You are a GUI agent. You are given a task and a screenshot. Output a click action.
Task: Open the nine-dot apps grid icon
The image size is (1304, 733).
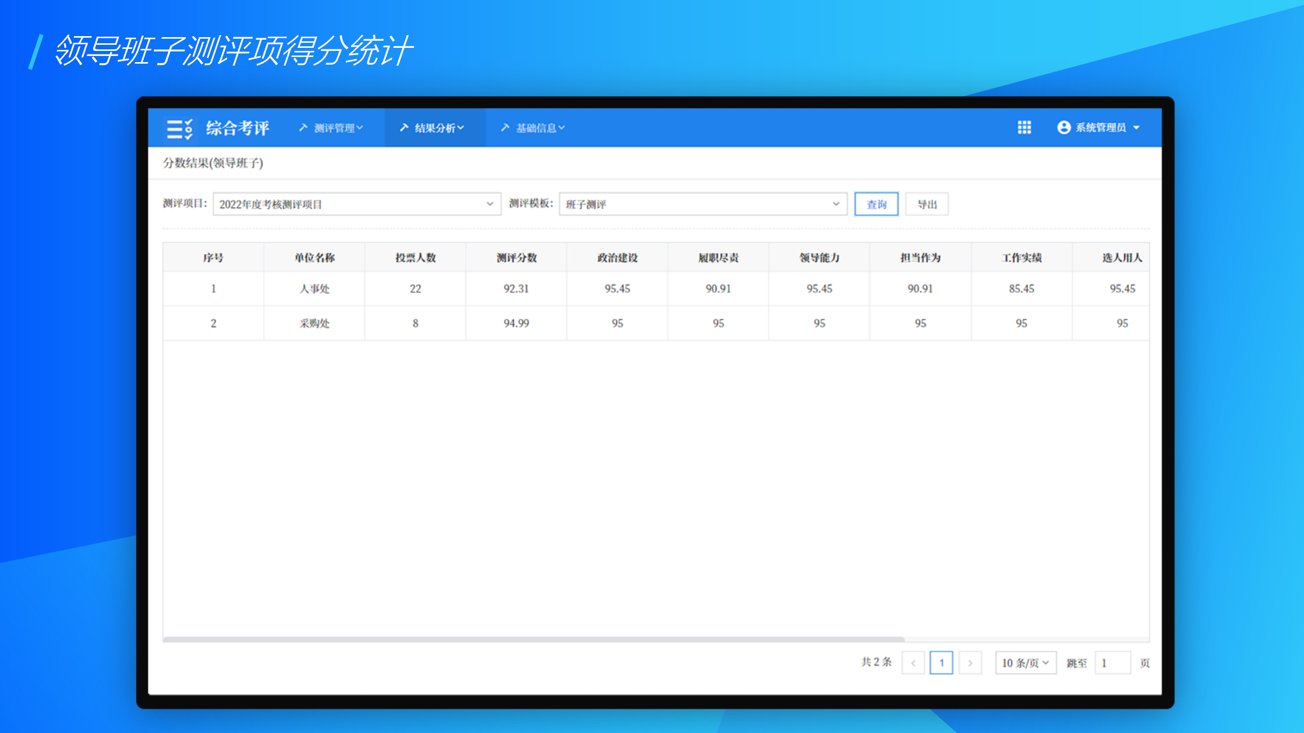tap(1024, 127)
